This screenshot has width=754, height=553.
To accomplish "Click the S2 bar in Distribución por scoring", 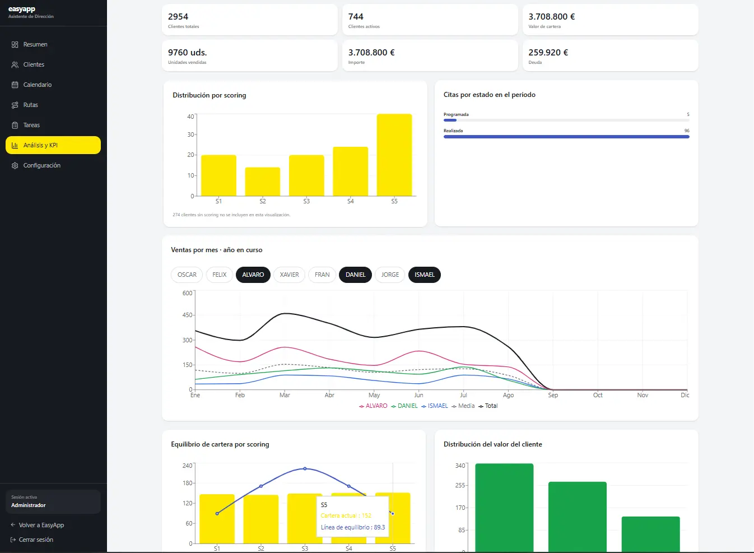I will pos(263,182).
